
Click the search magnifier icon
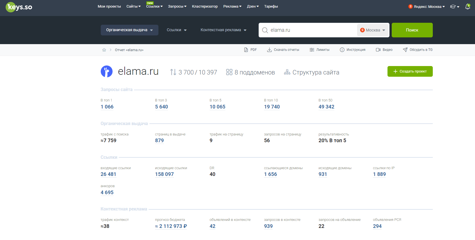click(x=265, y=30)
